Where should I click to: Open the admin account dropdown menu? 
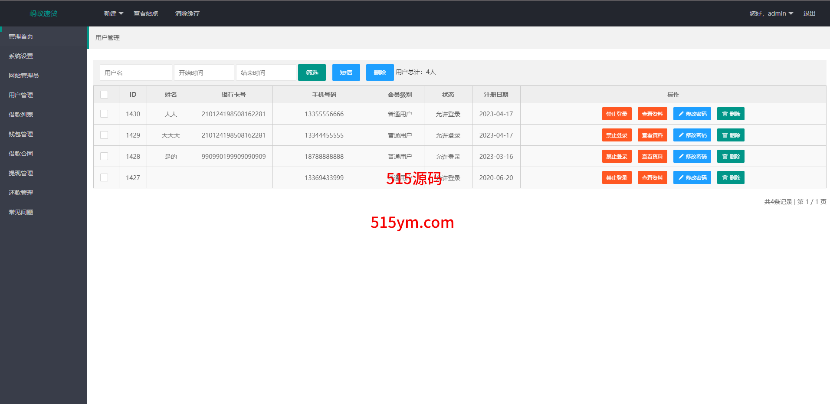pos(780,13)
